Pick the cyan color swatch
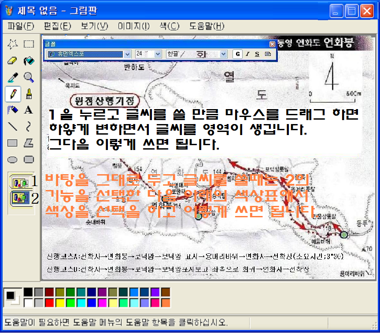The image size is (380, 333). coord(81,303)
